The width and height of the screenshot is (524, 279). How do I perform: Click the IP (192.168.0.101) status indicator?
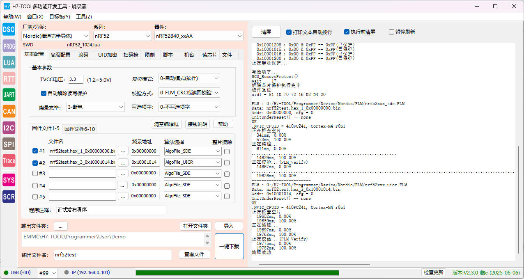pos(87,273)
